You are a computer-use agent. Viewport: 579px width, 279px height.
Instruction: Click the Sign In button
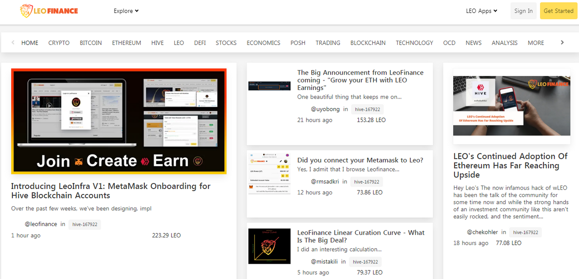click(523, 11)
